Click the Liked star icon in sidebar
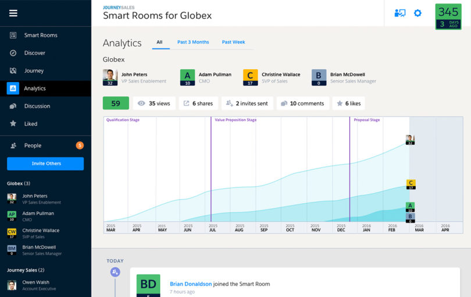This screenshot has height=297, width=471. (13, 123)
